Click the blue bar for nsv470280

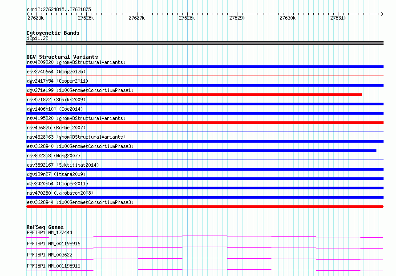point(205,197)
